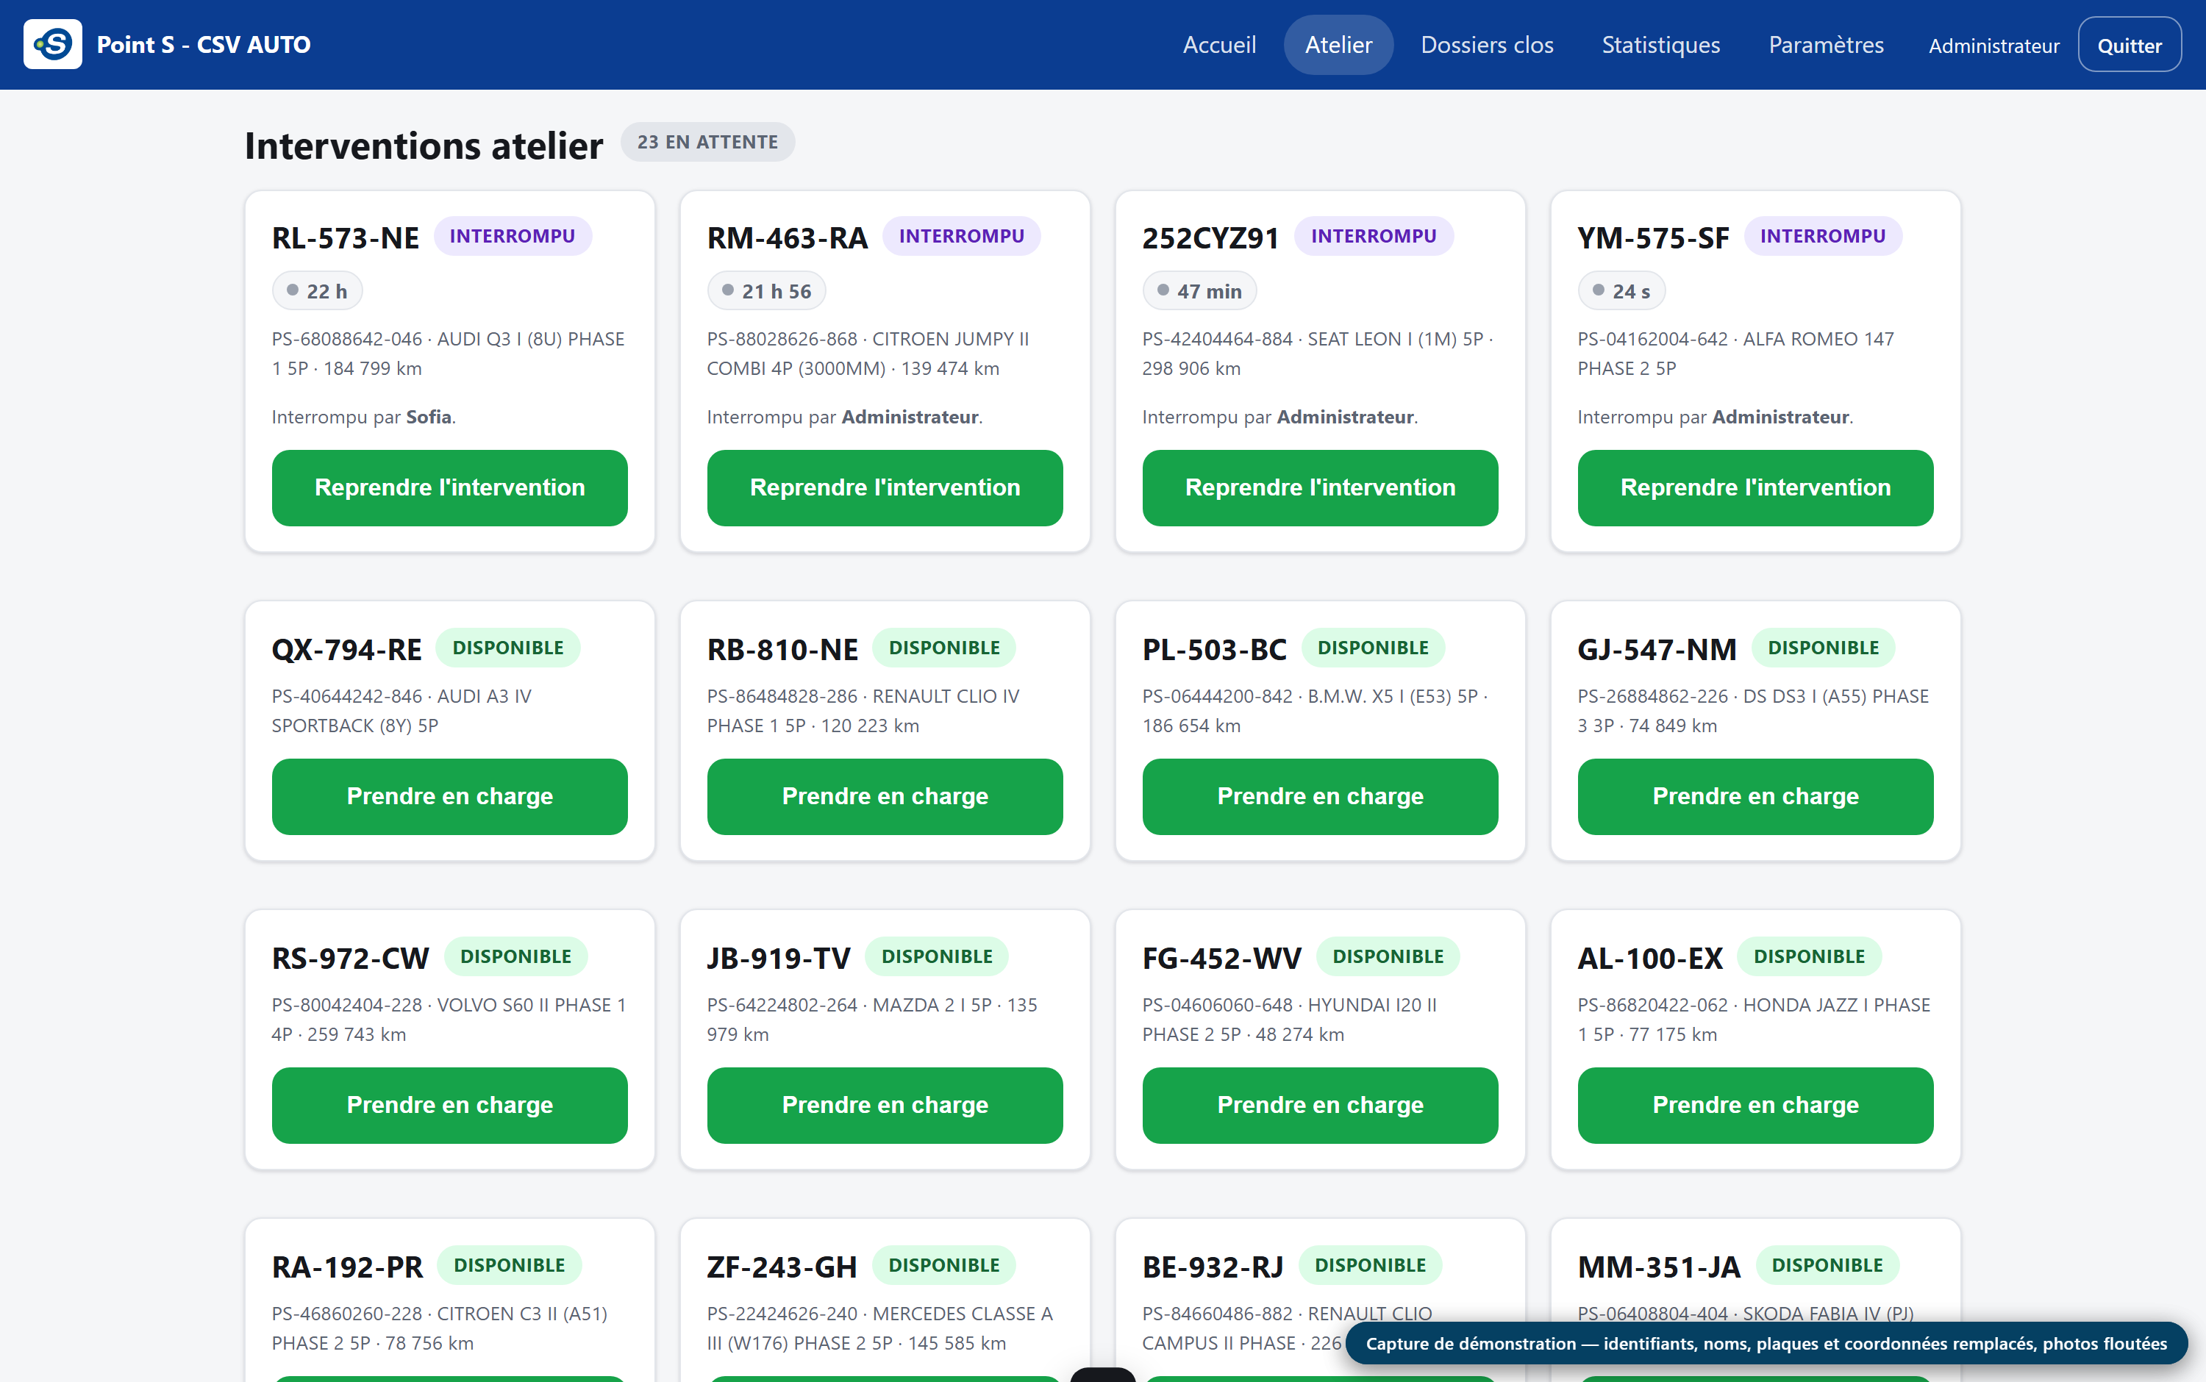Image resolution: width=2206 pixels, height=1382 pixels.
Task: Click DISPONIBLE badge on RS-972-CW card
Action: tap(515, 956)
